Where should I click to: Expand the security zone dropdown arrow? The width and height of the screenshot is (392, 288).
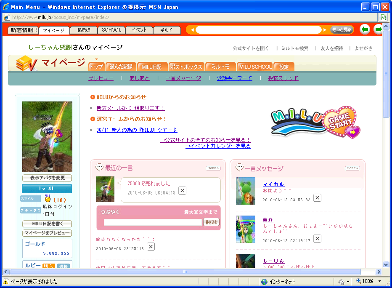coord(348,281)
